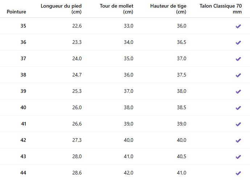Image resolution: width=250 pixels, height=185 pixels.
Task: Click the 22,6 foot length cell
Action: pyautogui.click(x=77, y=26)
